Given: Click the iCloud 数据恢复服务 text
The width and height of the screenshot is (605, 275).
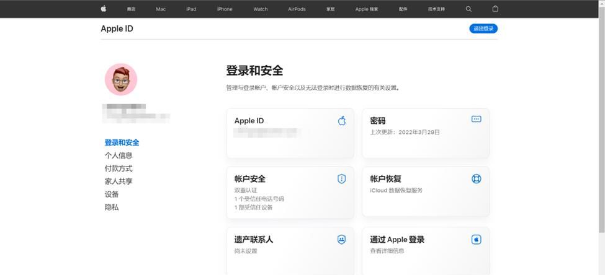Looking at the screenshot, I should click(x=396, y=190).
